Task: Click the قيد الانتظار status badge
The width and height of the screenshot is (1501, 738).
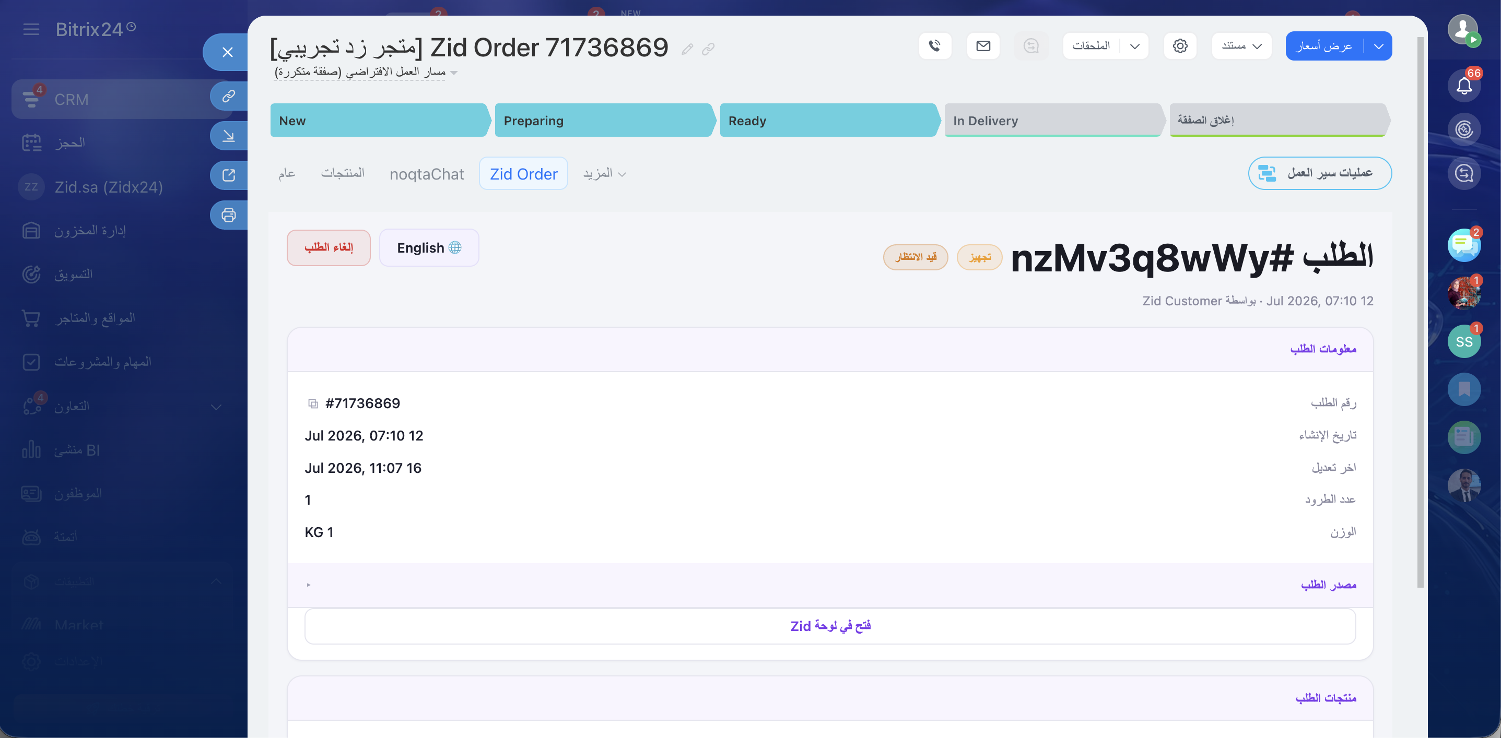Action: [x=916, y=257]
